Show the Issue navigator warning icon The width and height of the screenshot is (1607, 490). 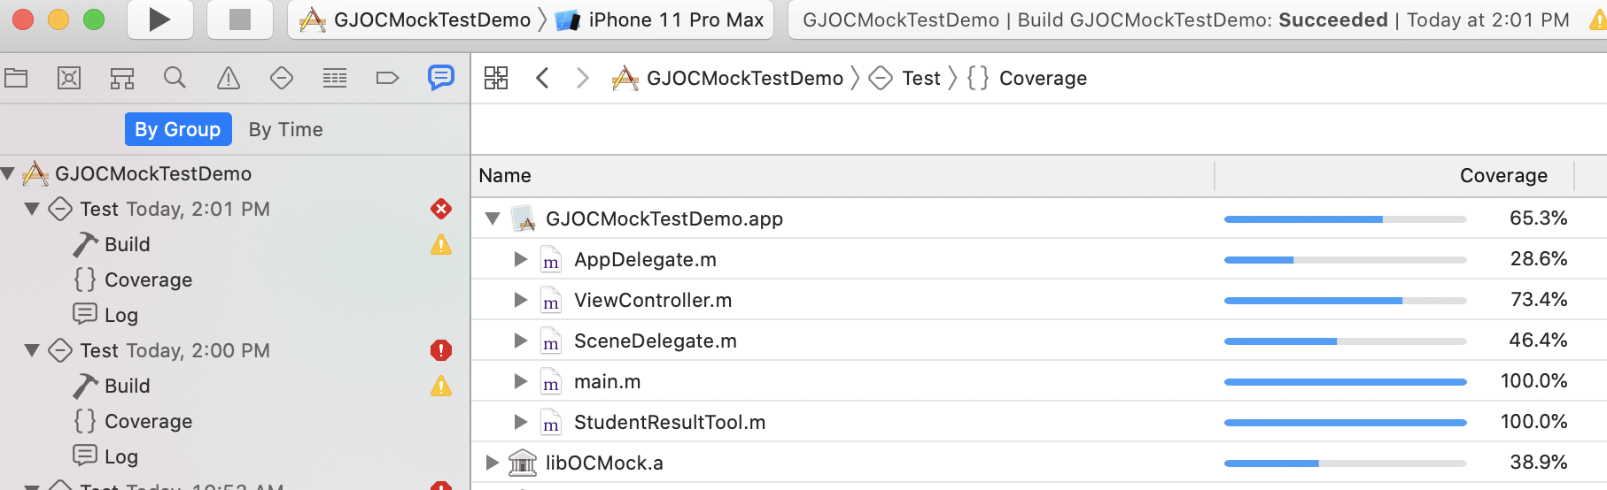(229, 78)
